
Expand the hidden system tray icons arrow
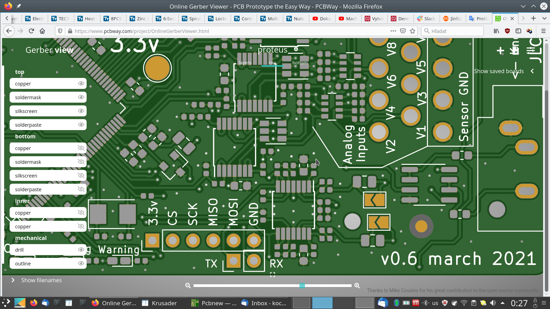tap(503, 303)
